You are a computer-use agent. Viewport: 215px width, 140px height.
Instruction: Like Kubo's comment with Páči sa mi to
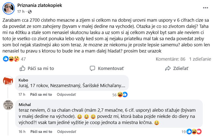click(39, 95)
